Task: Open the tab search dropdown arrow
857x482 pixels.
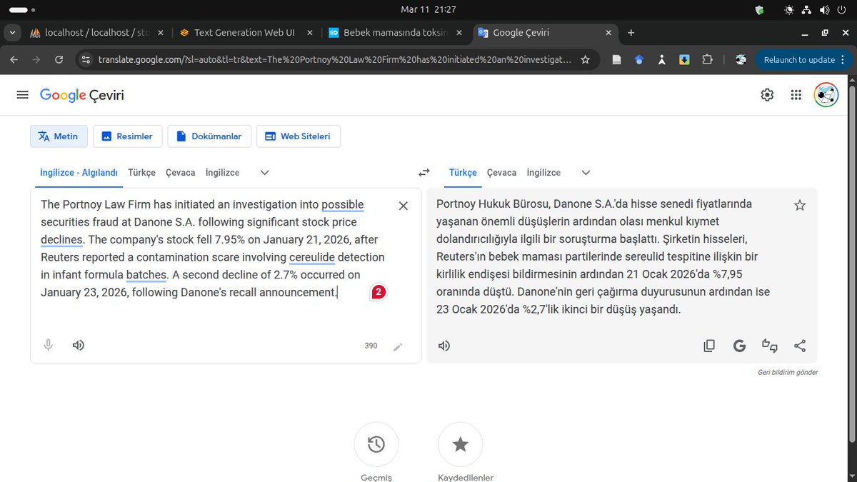Action: point(12,32)
